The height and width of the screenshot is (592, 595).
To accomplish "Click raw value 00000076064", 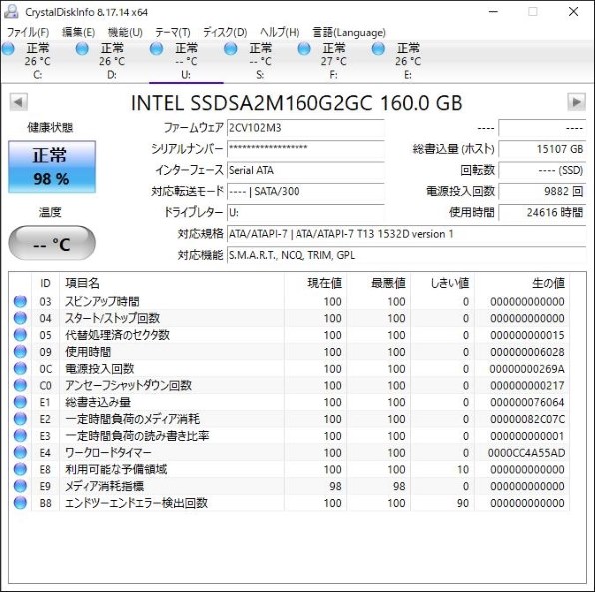I will (527, 402).
